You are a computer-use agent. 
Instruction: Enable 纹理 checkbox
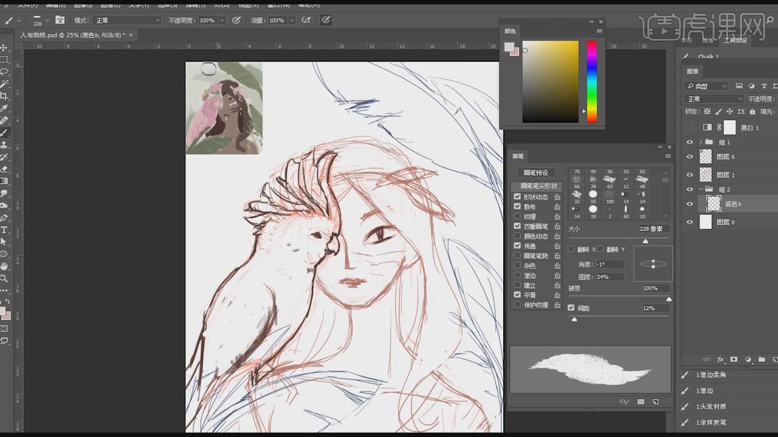pyautogui.click(x=517, y=216)
